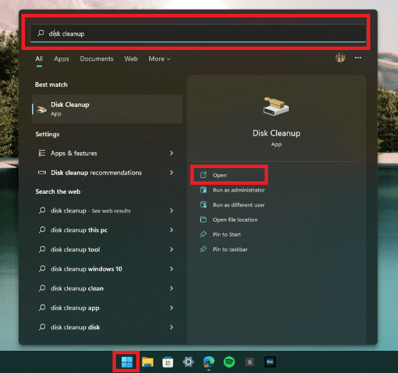Image resolution: width=398 pixels, height=373 pixels.
Task: Expand 'disk cleanup tool' chevron
Action: 172,249
